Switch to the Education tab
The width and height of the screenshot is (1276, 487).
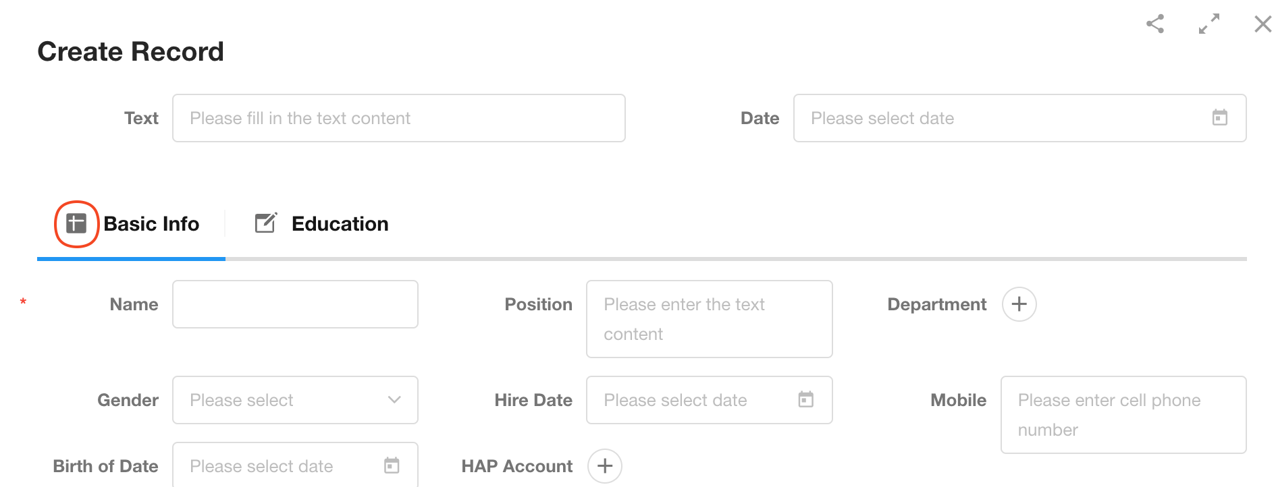[340, 224]
